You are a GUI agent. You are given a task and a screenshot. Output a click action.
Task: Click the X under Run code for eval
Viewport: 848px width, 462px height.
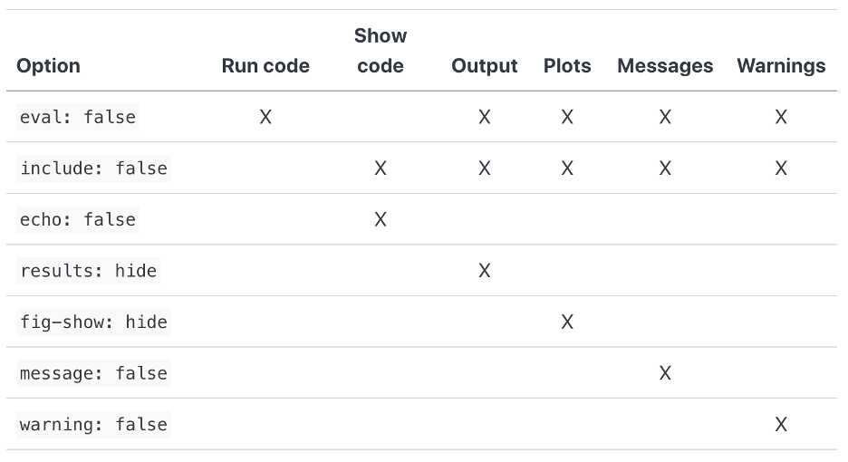[x=265, y=117]
